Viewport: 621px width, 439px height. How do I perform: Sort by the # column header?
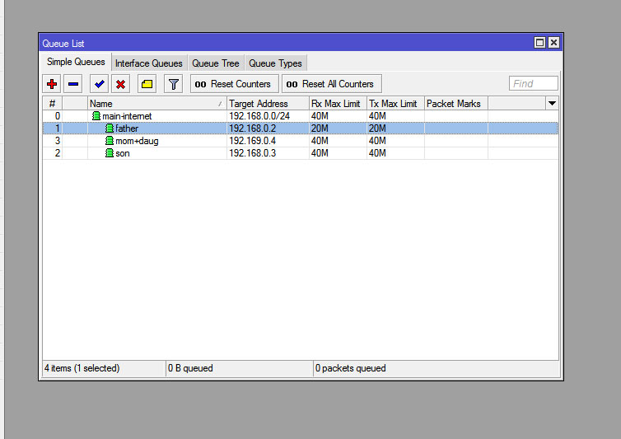tap(52, 104)
